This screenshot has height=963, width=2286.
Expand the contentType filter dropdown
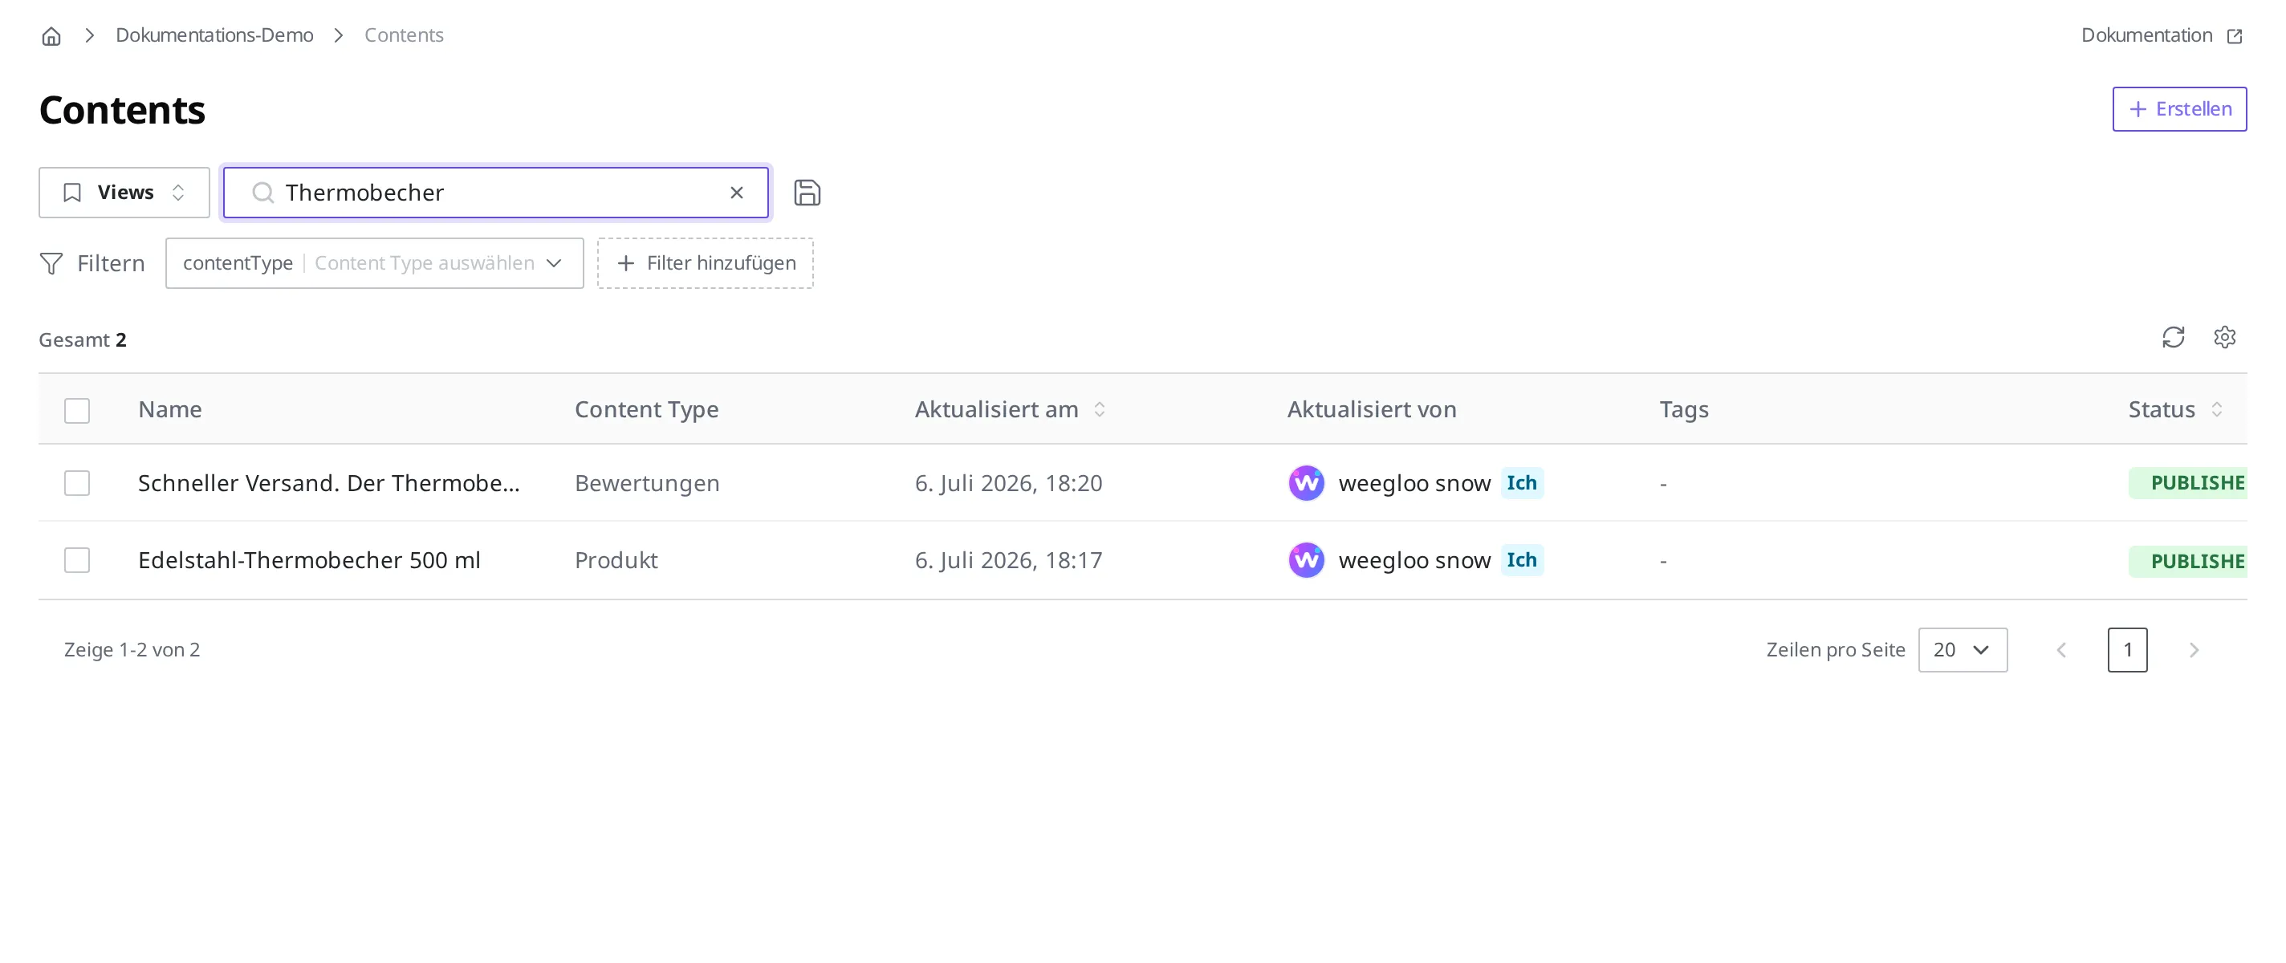(375, 262)
